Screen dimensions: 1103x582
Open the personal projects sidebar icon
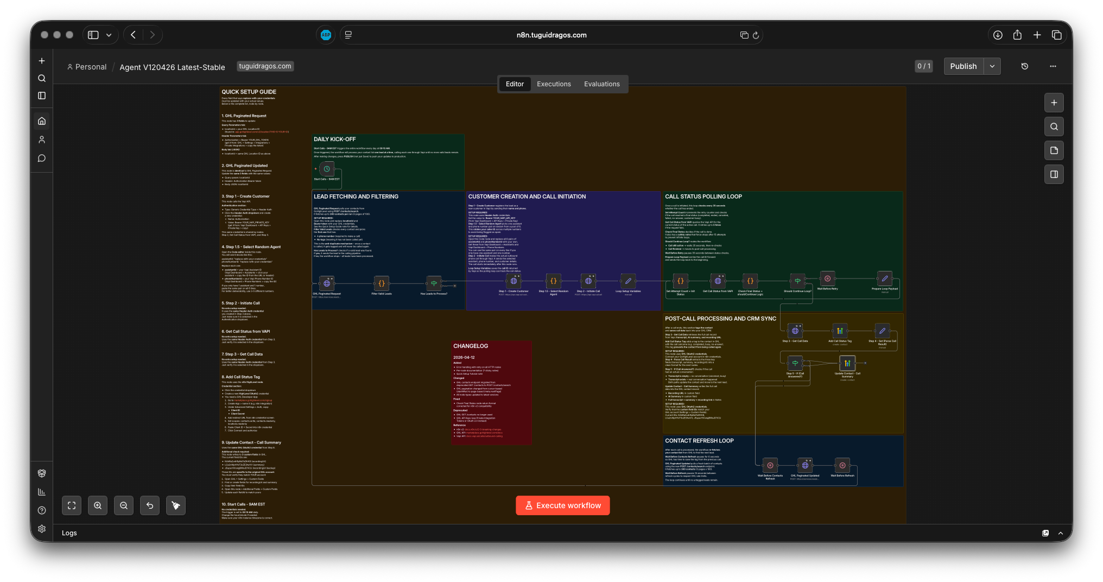point(42,140)
